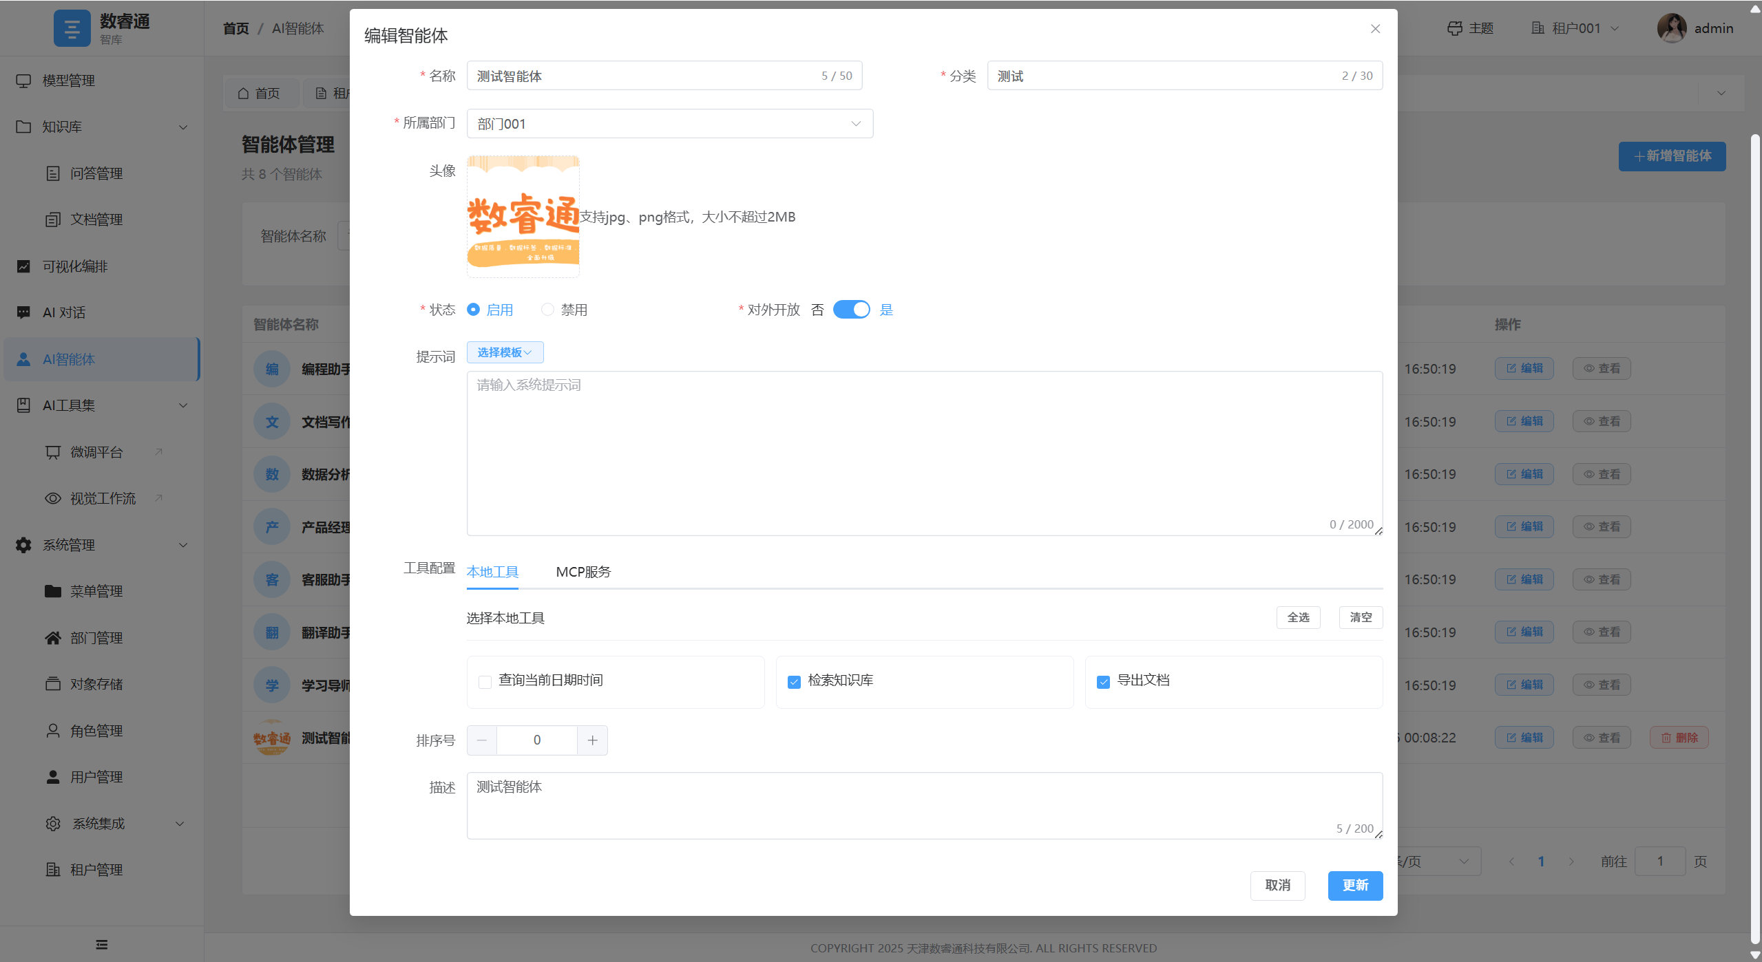
Task: Switch 对外开放 toggle to 否
Action: point(852,309)
